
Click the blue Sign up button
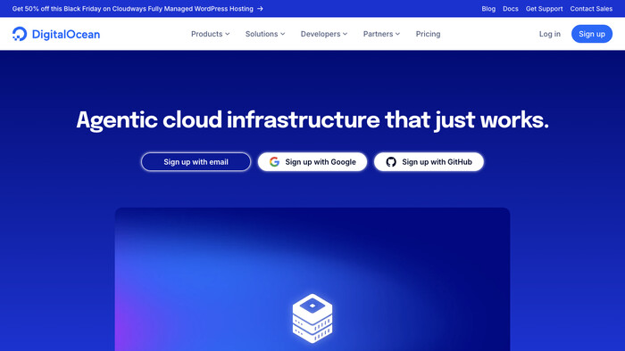(592, 34)
